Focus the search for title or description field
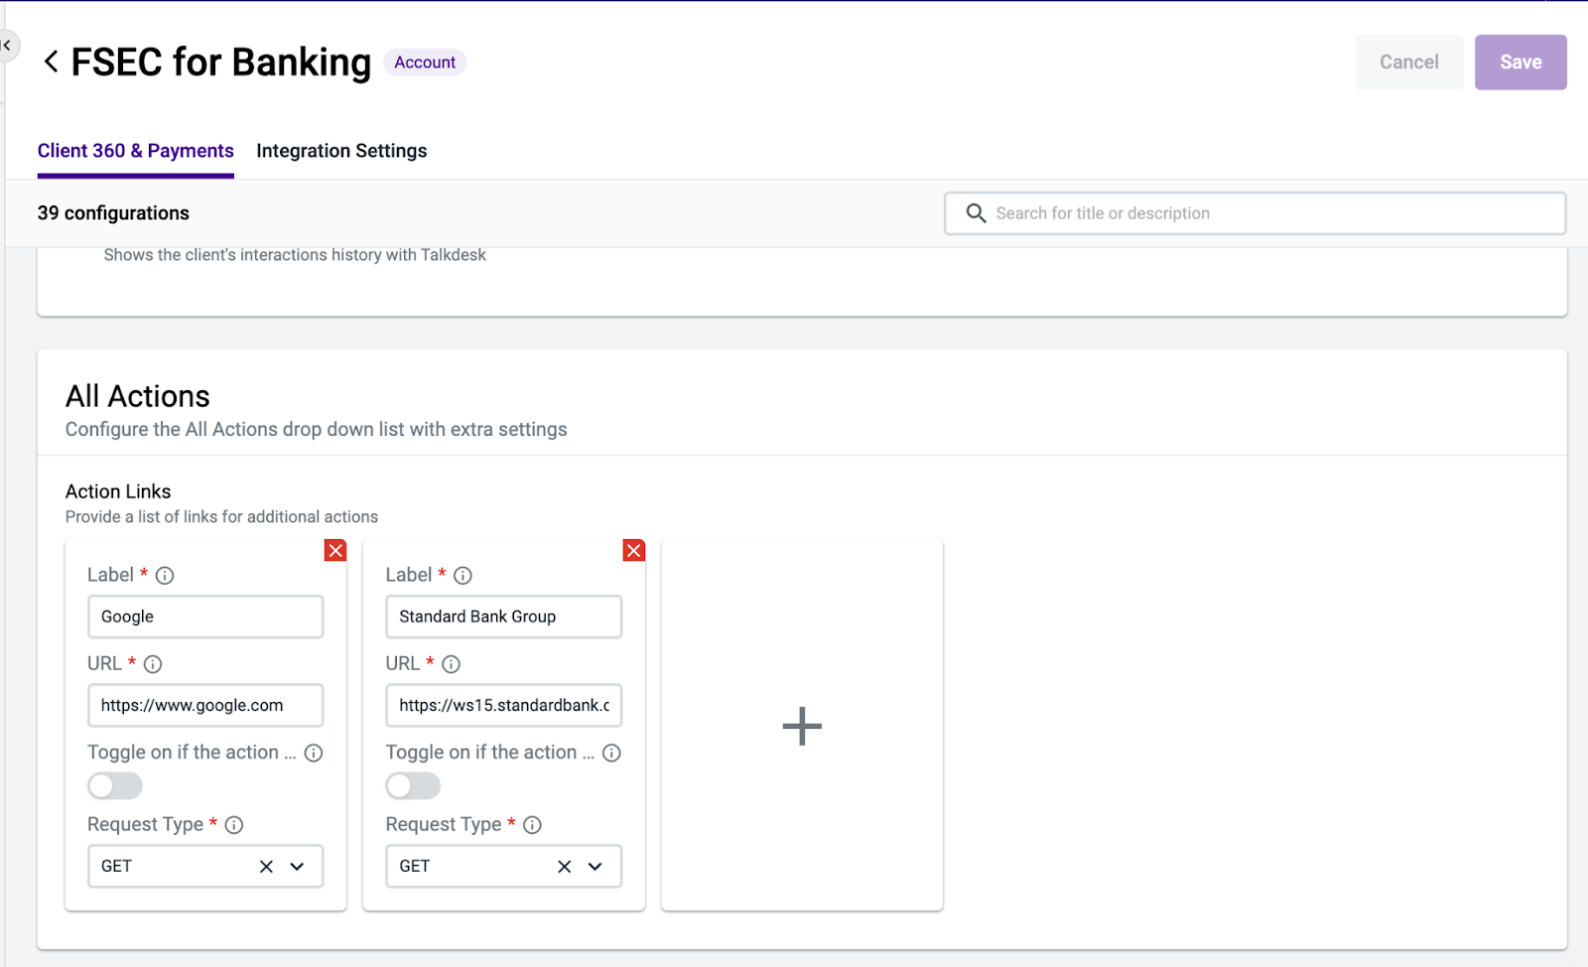 click(x=1256, y=213)
